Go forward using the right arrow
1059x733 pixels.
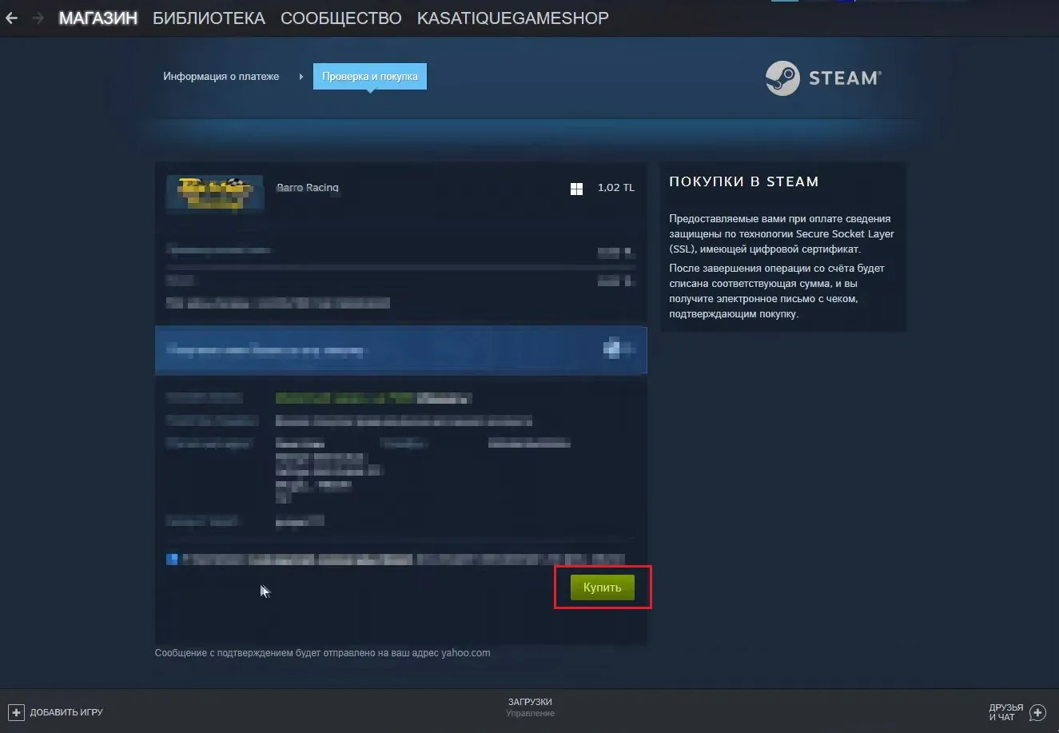38,18
